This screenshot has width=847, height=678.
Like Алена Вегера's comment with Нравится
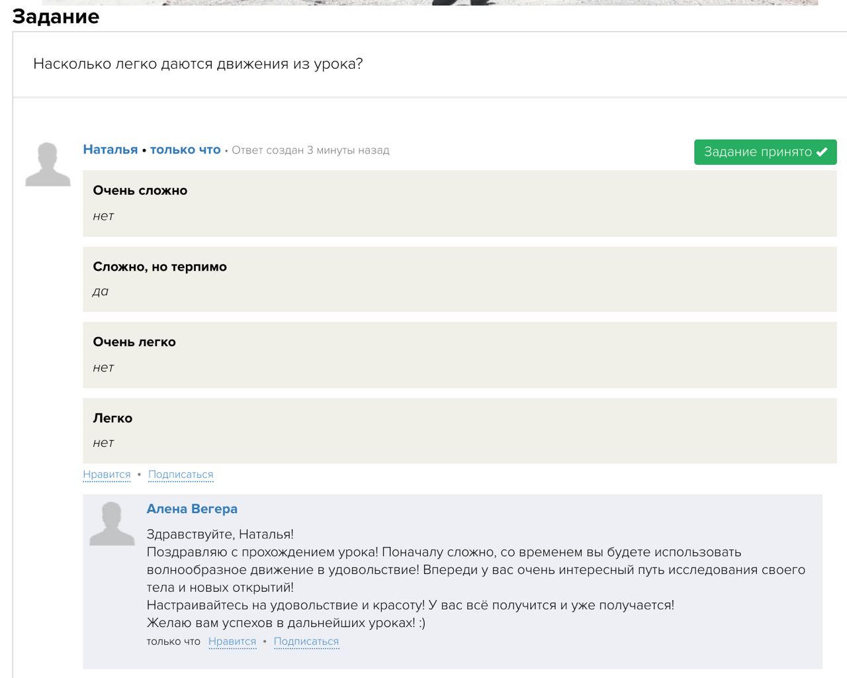click(x=232, y=642)
